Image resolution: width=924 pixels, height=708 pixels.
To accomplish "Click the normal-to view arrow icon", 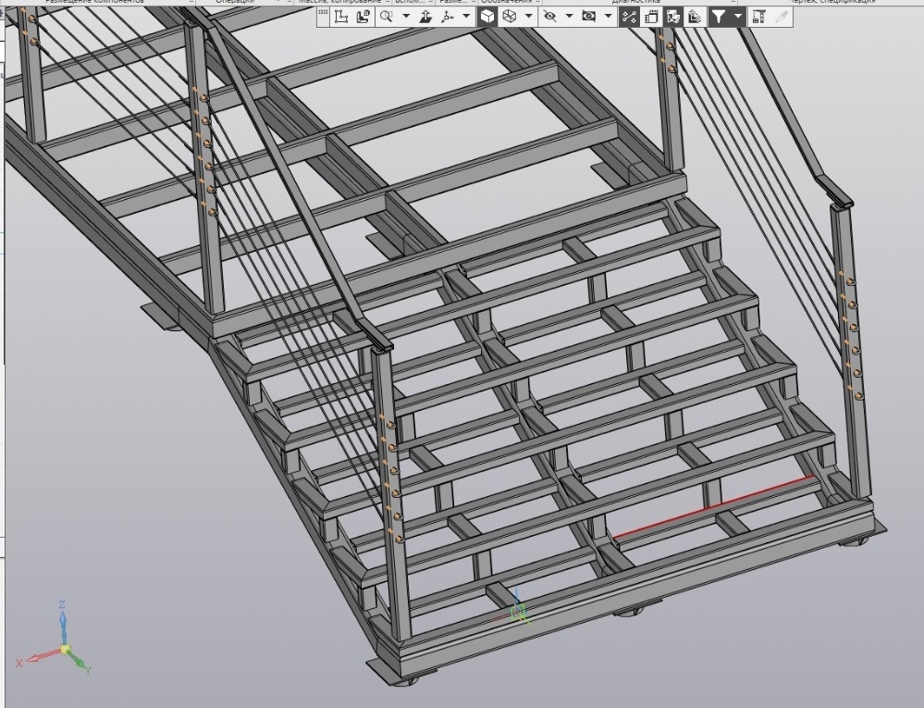I will point(425,17).
